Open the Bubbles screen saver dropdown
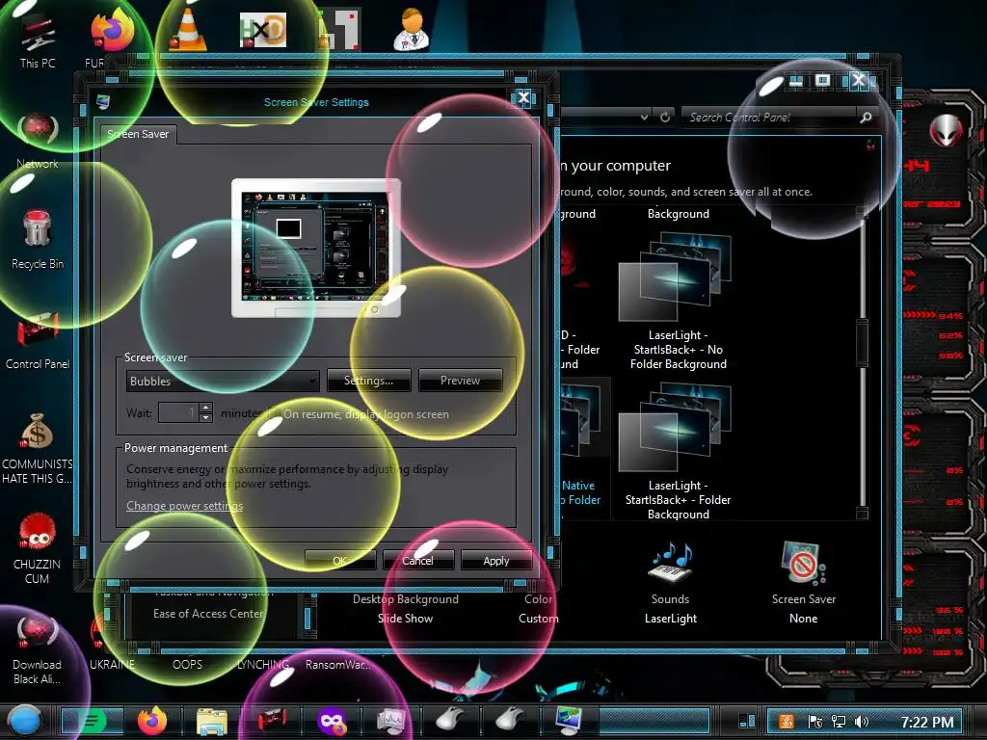This screenshot has width=987, height=740. pyautogui.click(x=223, y=381)
